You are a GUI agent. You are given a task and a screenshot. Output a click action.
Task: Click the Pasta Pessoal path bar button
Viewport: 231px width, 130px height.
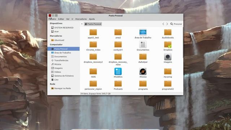(x=93, y=24)
